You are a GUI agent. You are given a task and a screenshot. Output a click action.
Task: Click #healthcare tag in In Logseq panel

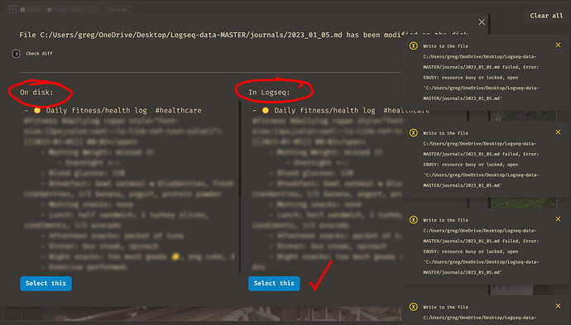tap(406, 110)
